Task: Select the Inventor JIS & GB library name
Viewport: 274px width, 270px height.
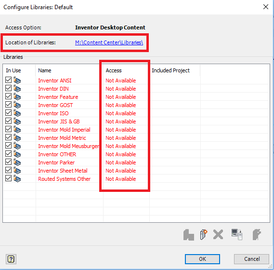Action: (59, 121)
